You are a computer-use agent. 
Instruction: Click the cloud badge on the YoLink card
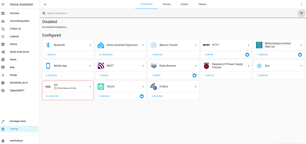tap(142, 96)
